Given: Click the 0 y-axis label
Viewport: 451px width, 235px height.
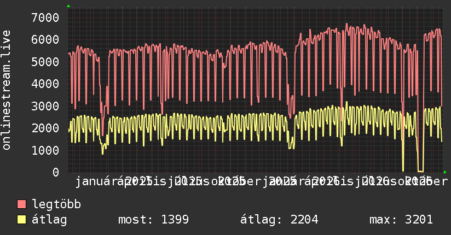Looking at the screenshot, I should (56, 172).
